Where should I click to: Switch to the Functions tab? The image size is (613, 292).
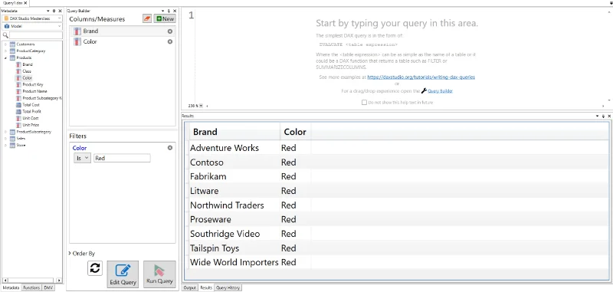click(x=31, y=287)
